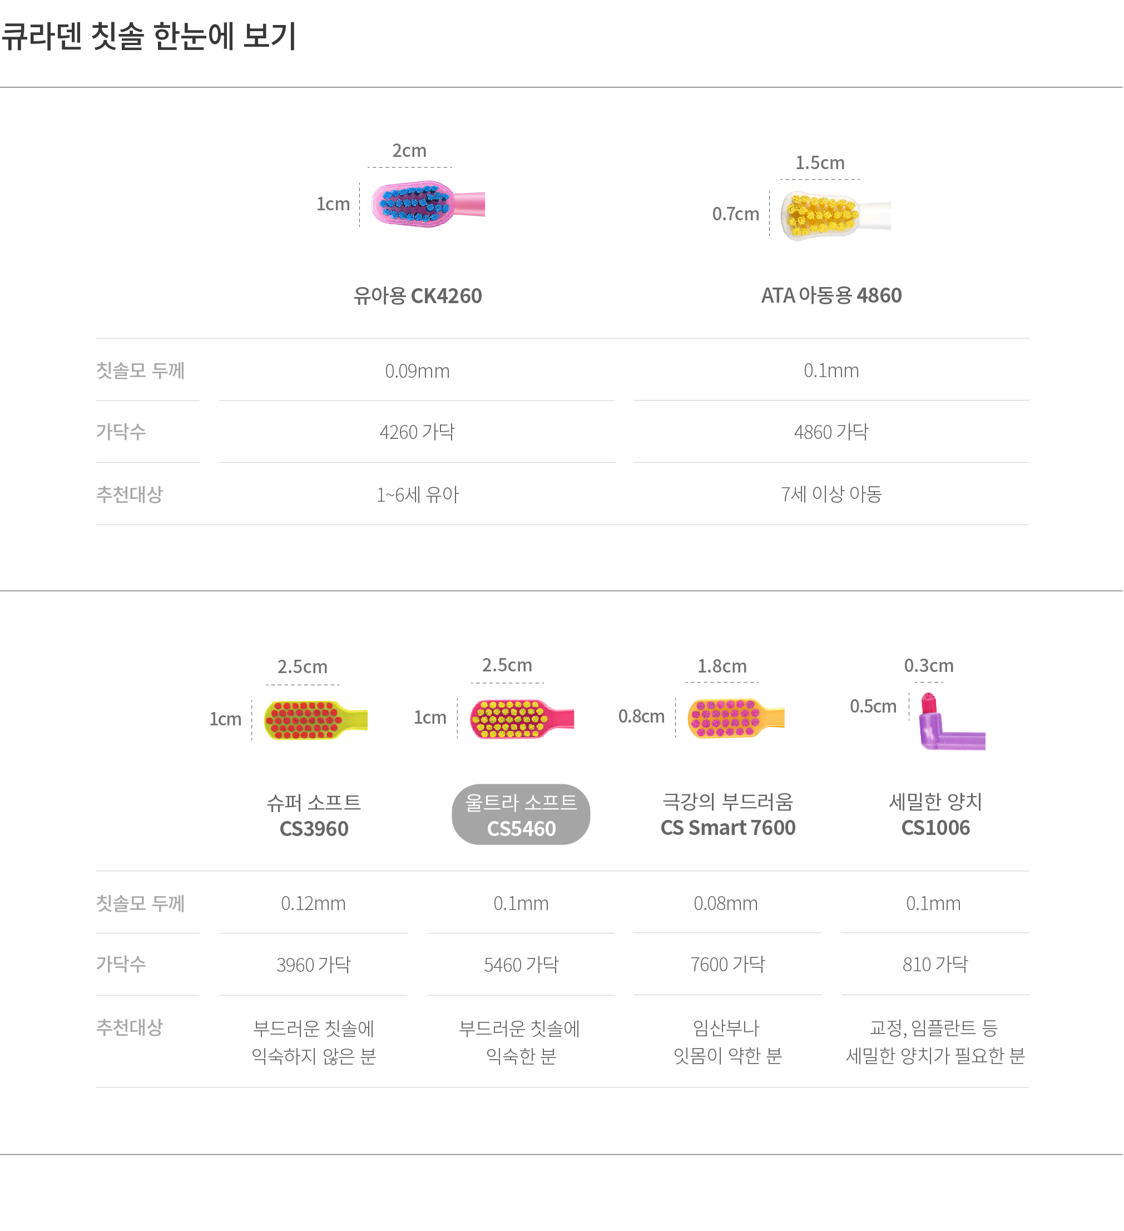Click the 0.09mm thickness value for CK4260
The image size is (1124, 1231).
tap(418, 371)
